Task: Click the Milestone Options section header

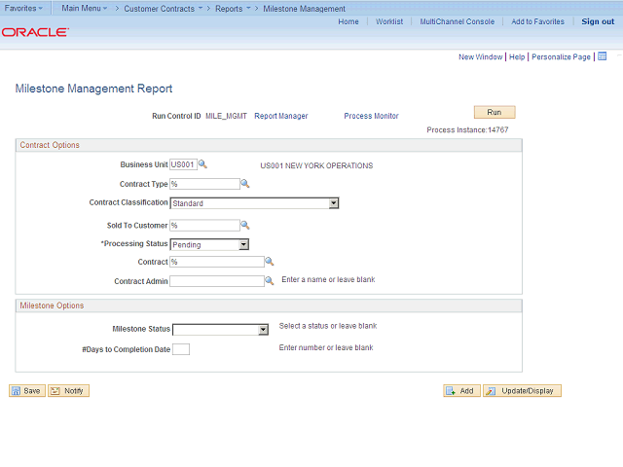Action: point(52,305)
